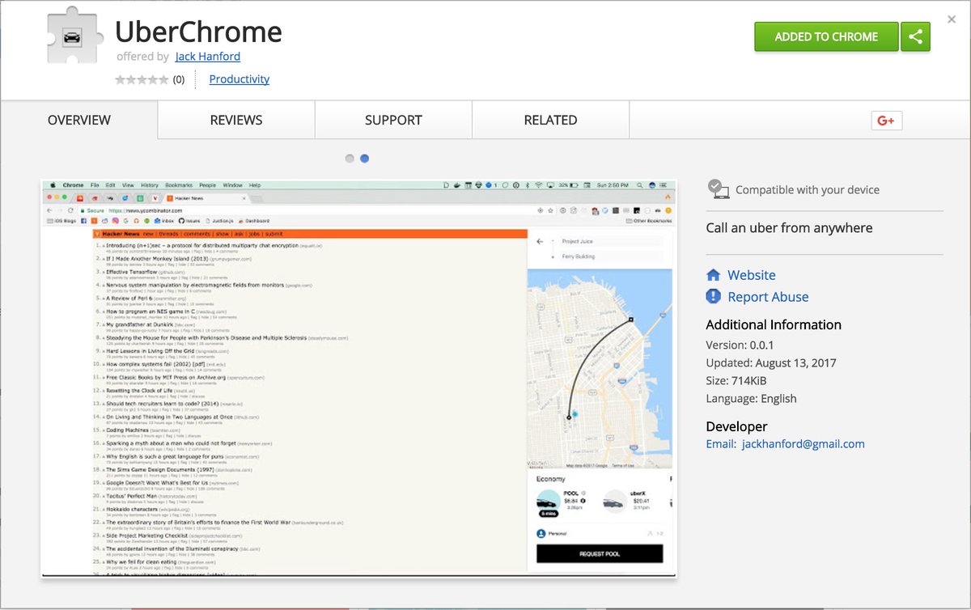Click the Report Abuse text link
This screenshot has height=610, width=971.
(768, 297)
